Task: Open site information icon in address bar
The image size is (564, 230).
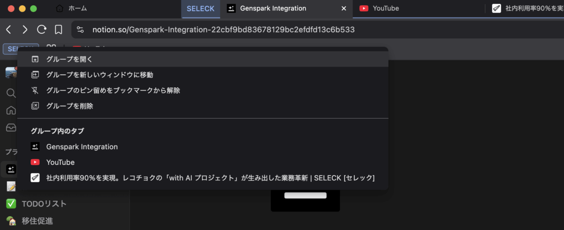Action: coord(80,30)
